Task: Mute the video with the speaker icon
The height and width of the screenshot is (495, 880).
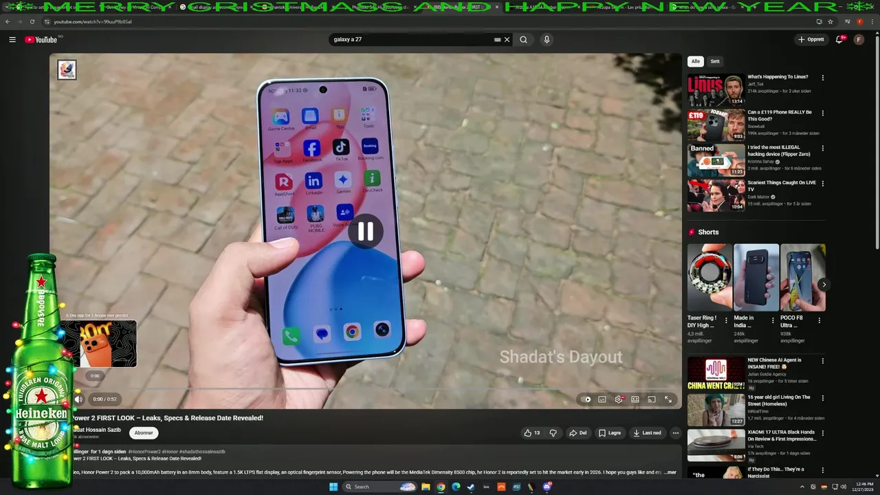Action: pos(78,399)
